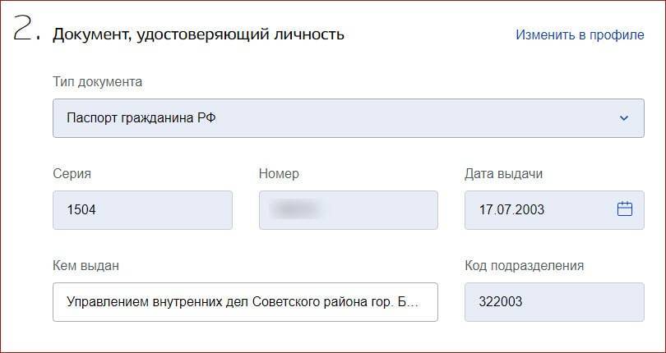Click the 'Кем выдан' text field

pos(244,302)
